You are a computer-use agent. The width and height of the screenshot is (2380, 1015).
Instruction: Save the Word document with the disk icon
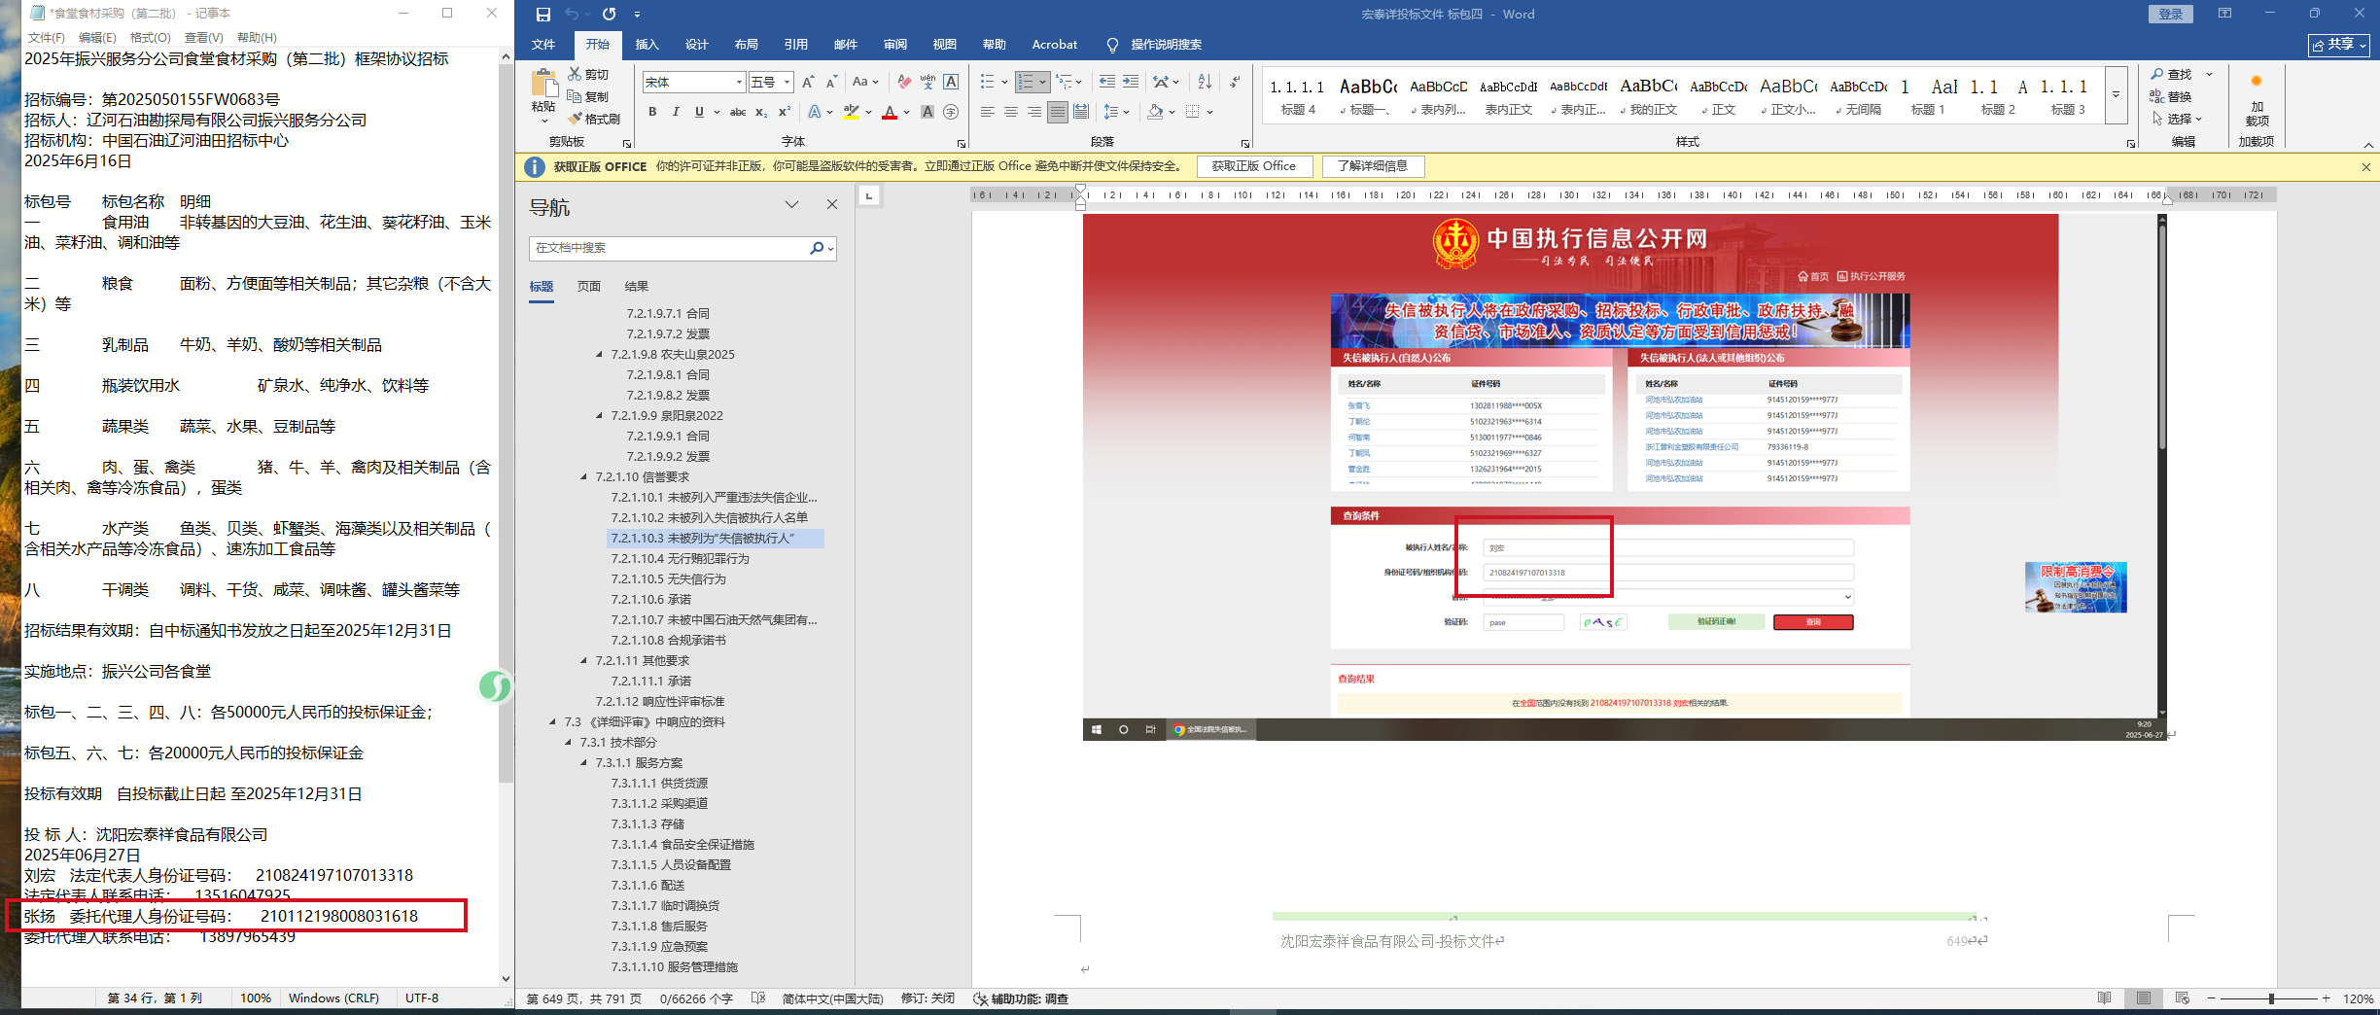coord(542,15)
